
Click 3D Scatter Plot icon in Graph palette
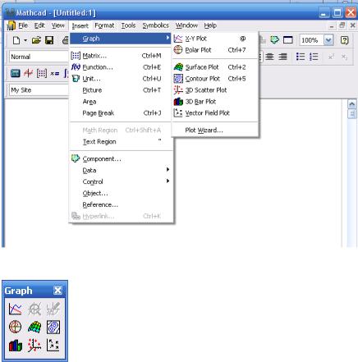point(34,345)
